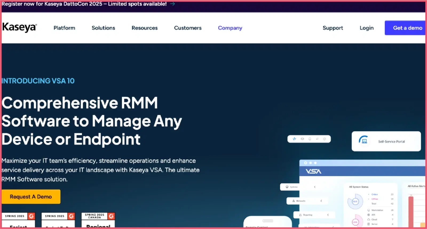Click the Networks icon in the sidebar
Image resolution: width=427 pixels, height=229 pixels.
click(x=294, y=201)
